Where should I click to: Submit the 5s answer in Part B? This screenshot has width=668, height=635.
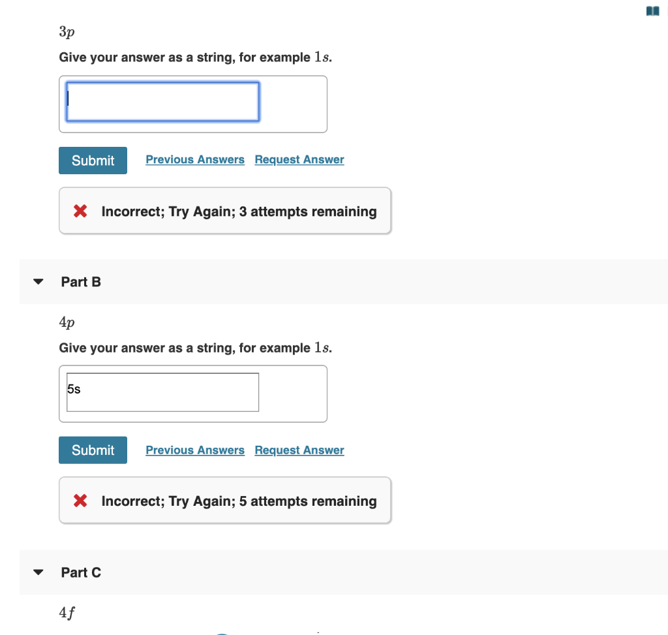pos(93,450)
